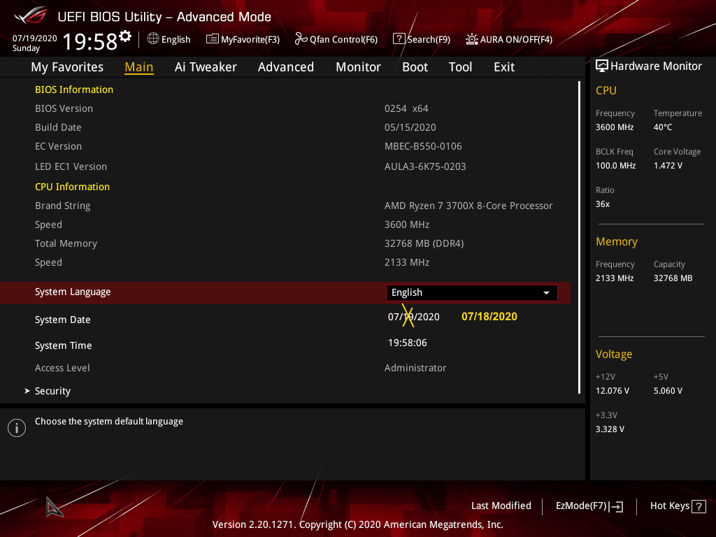This screenshot has width=716, height=537.
Task: Click the System Date value field
Action: [x=414, y=317]
